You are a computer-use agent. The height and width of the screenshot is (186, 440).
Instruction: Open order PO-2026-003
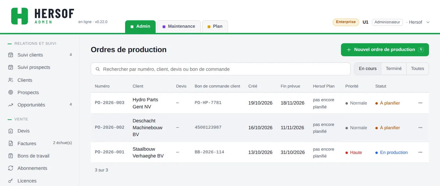pos(110,103)
